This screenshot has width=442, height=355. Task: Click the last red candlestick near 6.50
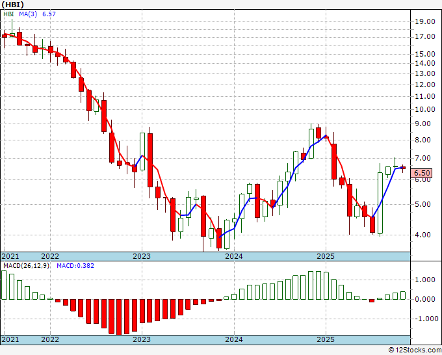coord(403,168)
